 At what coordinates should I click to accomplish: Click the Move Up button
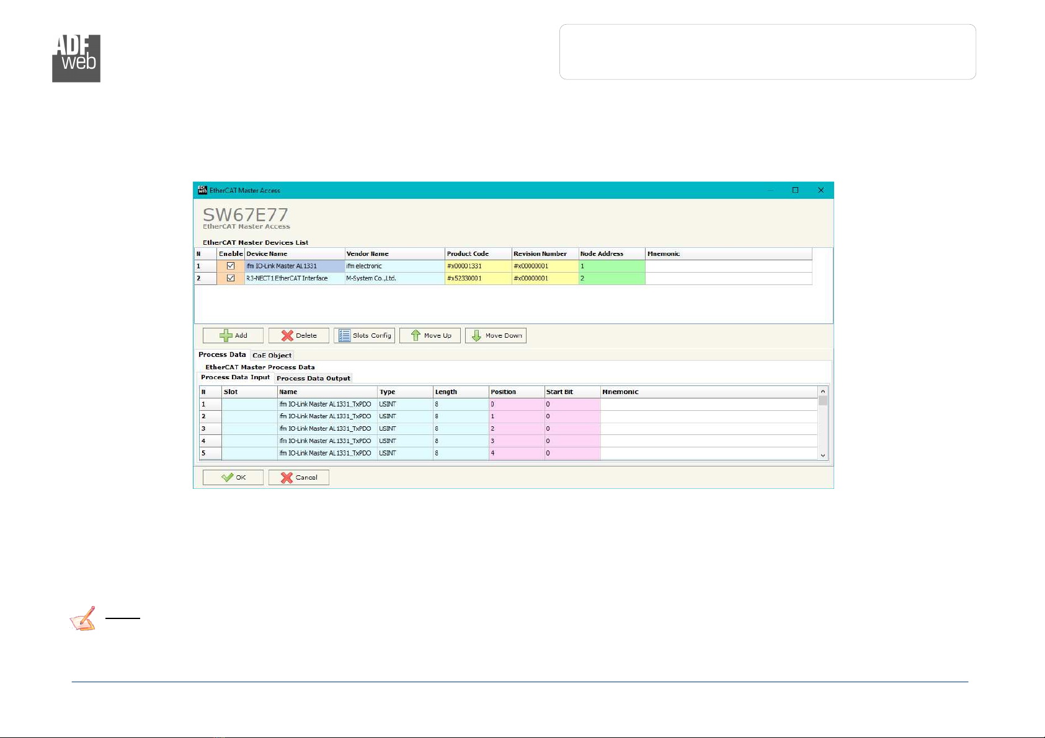click(430, 335)
